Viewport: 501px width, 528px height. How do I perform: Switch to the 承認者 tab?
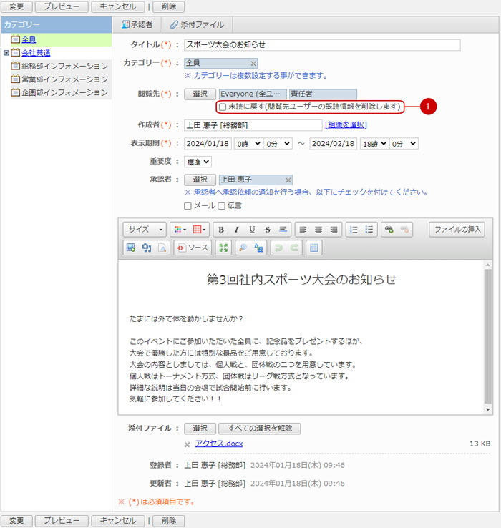(x=137, y=24)
